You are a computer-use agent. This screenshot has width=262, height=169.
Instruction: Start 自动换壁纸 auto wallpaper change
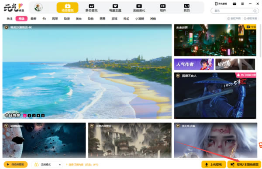pyautogui.click(x=16, y=165)
